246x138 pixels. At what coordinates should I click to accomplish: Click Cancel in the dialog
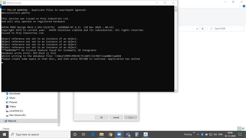pyautogui.click(x=116, y=118)
